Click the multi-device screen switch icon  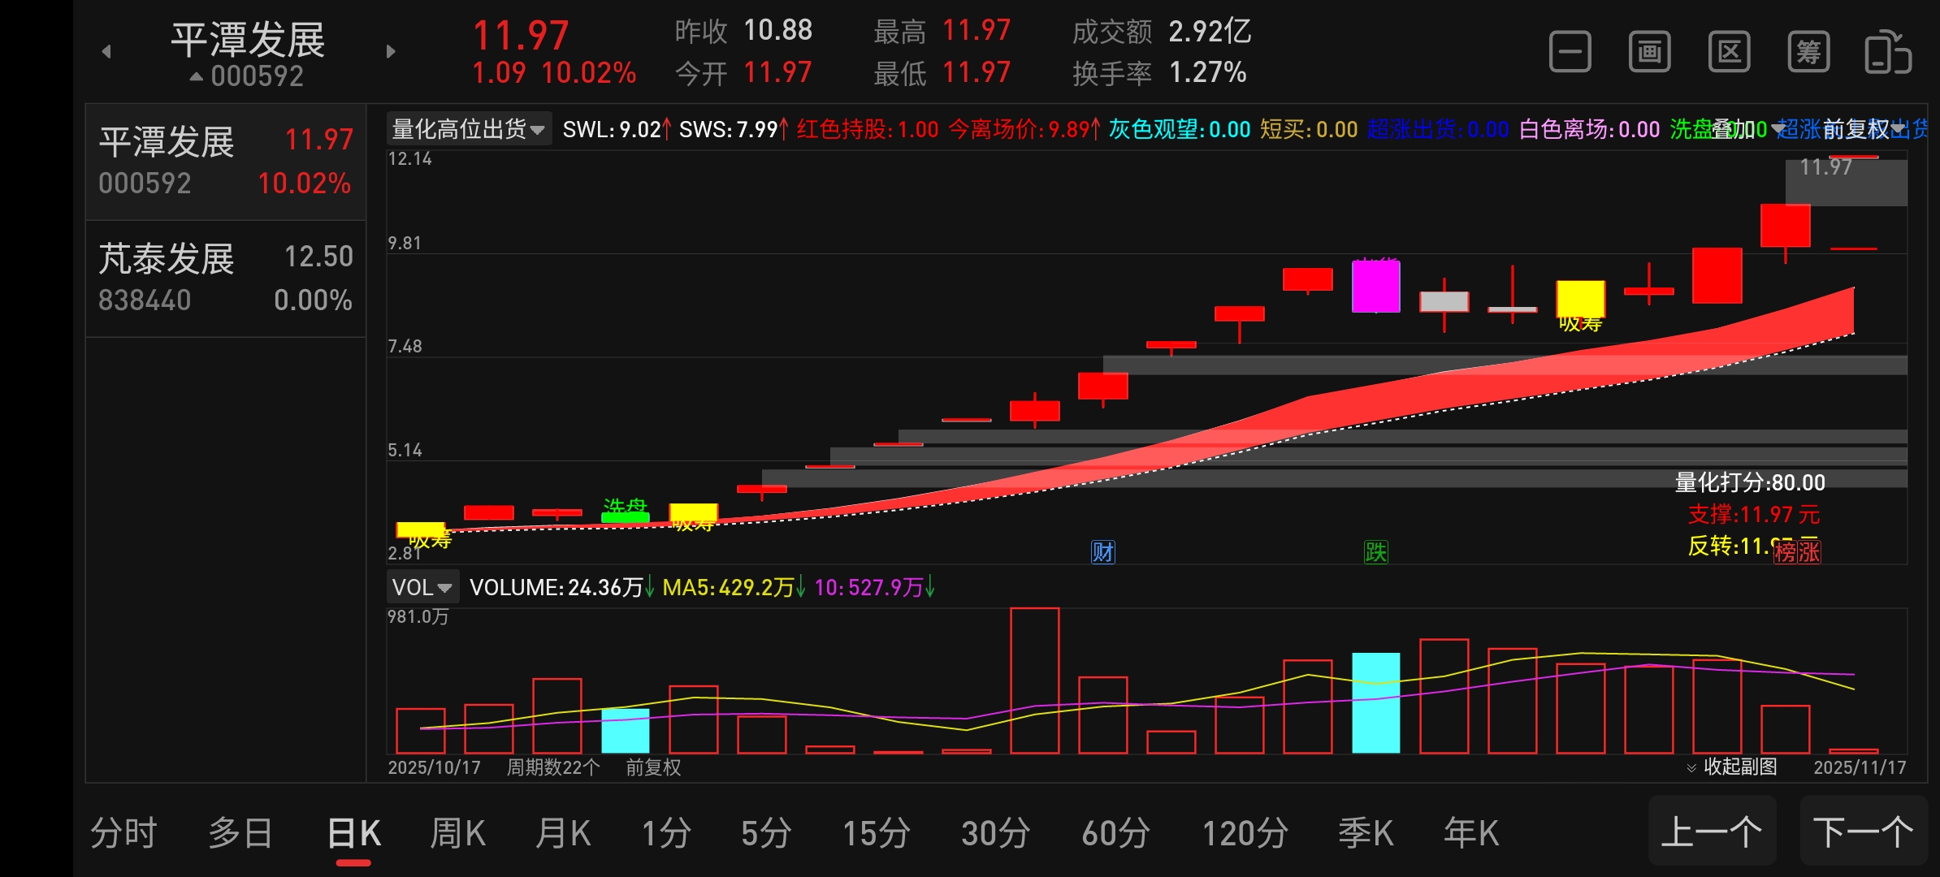click(1887, 53)
